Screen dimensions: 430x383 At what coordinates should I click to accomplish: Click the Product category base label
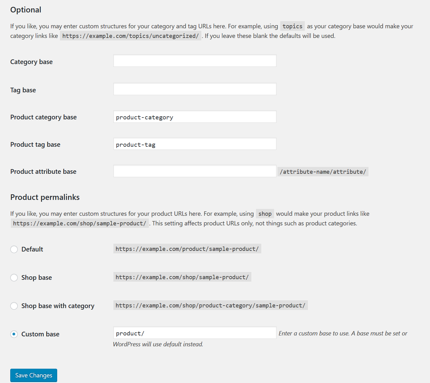(43, 117)
